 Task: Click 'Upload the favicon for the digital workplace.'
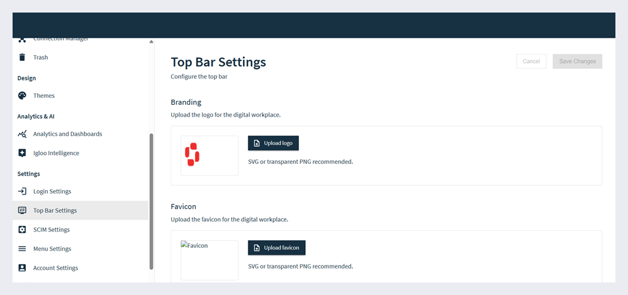click(x=230, y=220)
